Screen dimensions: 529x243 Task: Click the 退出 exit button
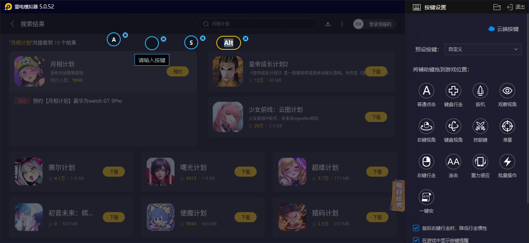(x=516, y=7)
